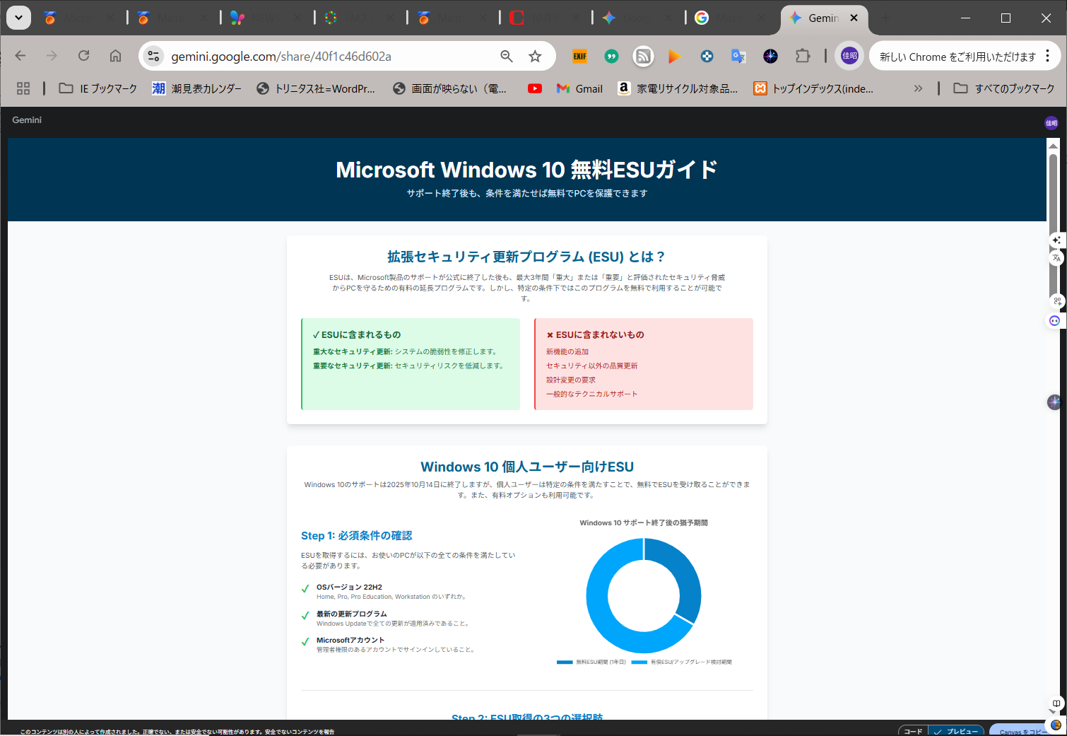This screenshot has height=736, width=1067.
Task: Open the Gemini page account avatar
Action: tap(1051, 123)
